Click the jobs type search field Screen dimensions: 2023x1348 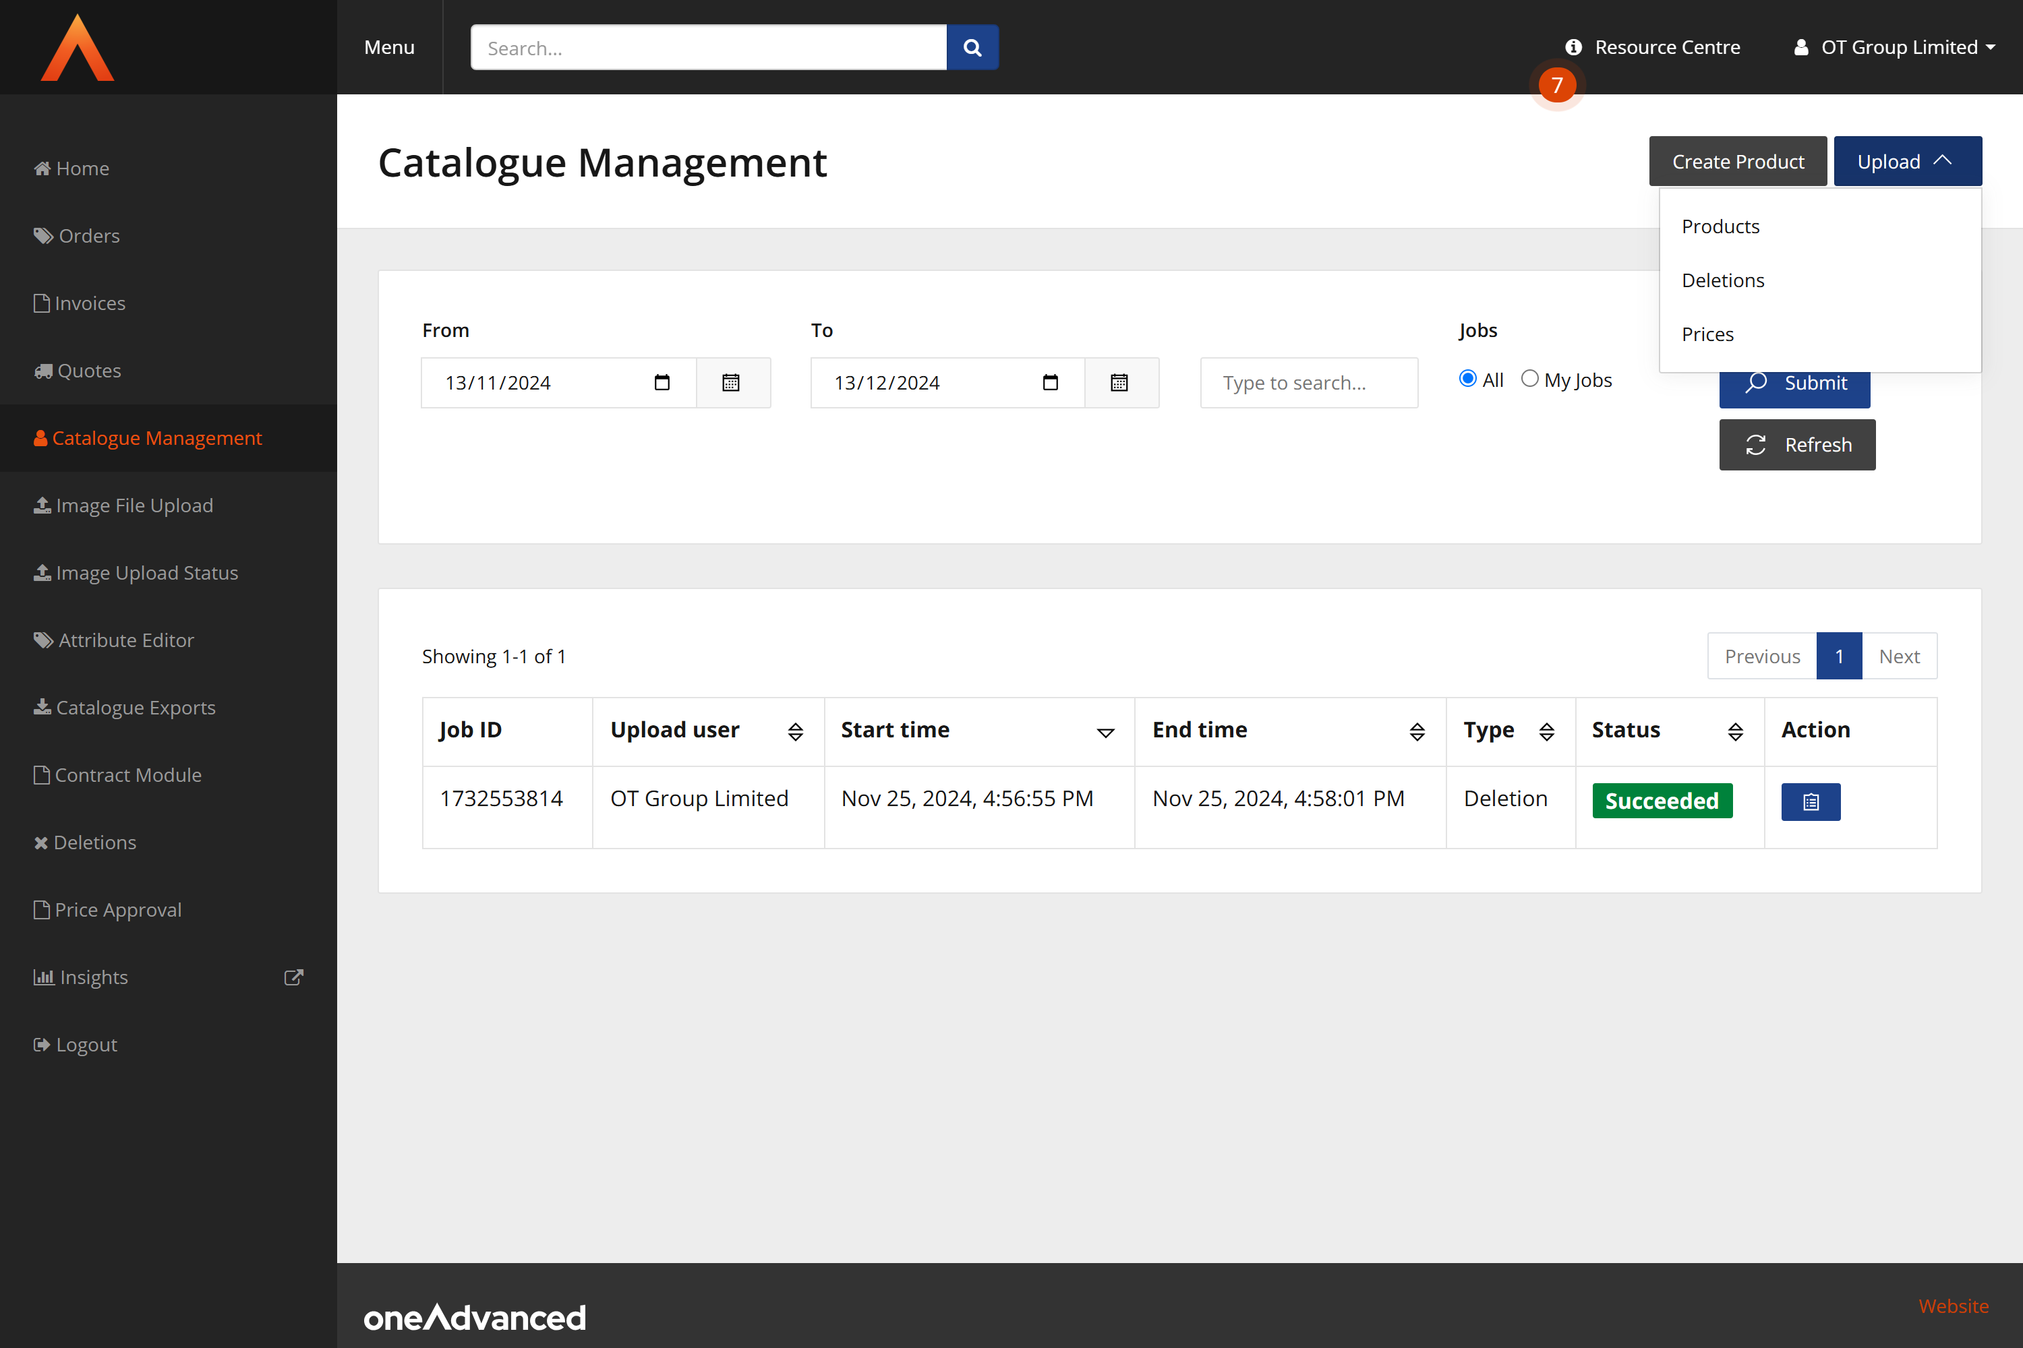[x=1309, y=383]
